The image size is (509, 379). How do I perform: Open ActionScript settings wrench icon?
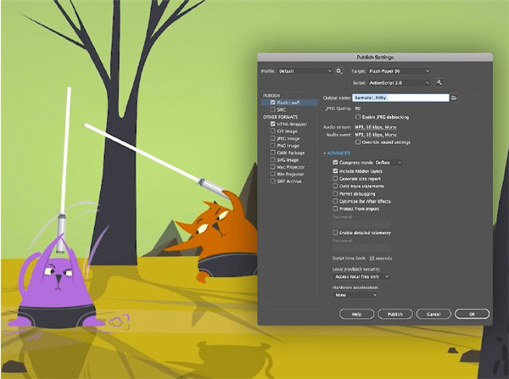pos(439,82)
